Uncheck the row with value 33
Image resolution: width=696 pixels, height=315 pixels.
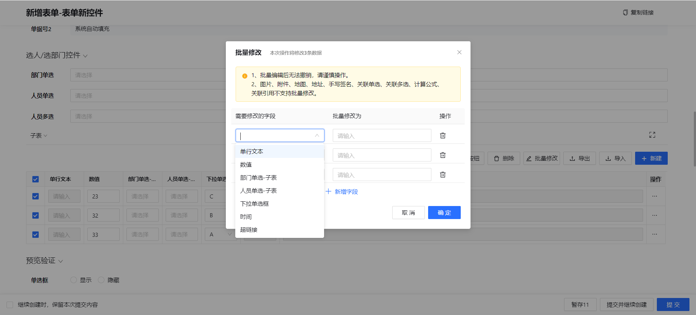coord(36,235)
